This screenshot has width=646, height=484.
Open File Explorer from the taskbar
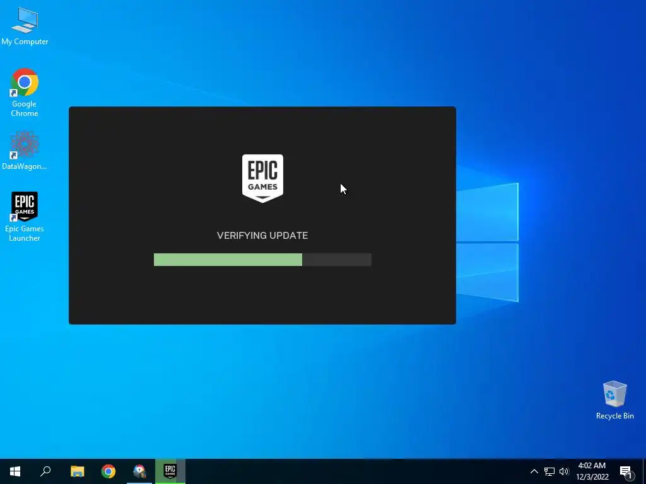(x=77, y=471)
